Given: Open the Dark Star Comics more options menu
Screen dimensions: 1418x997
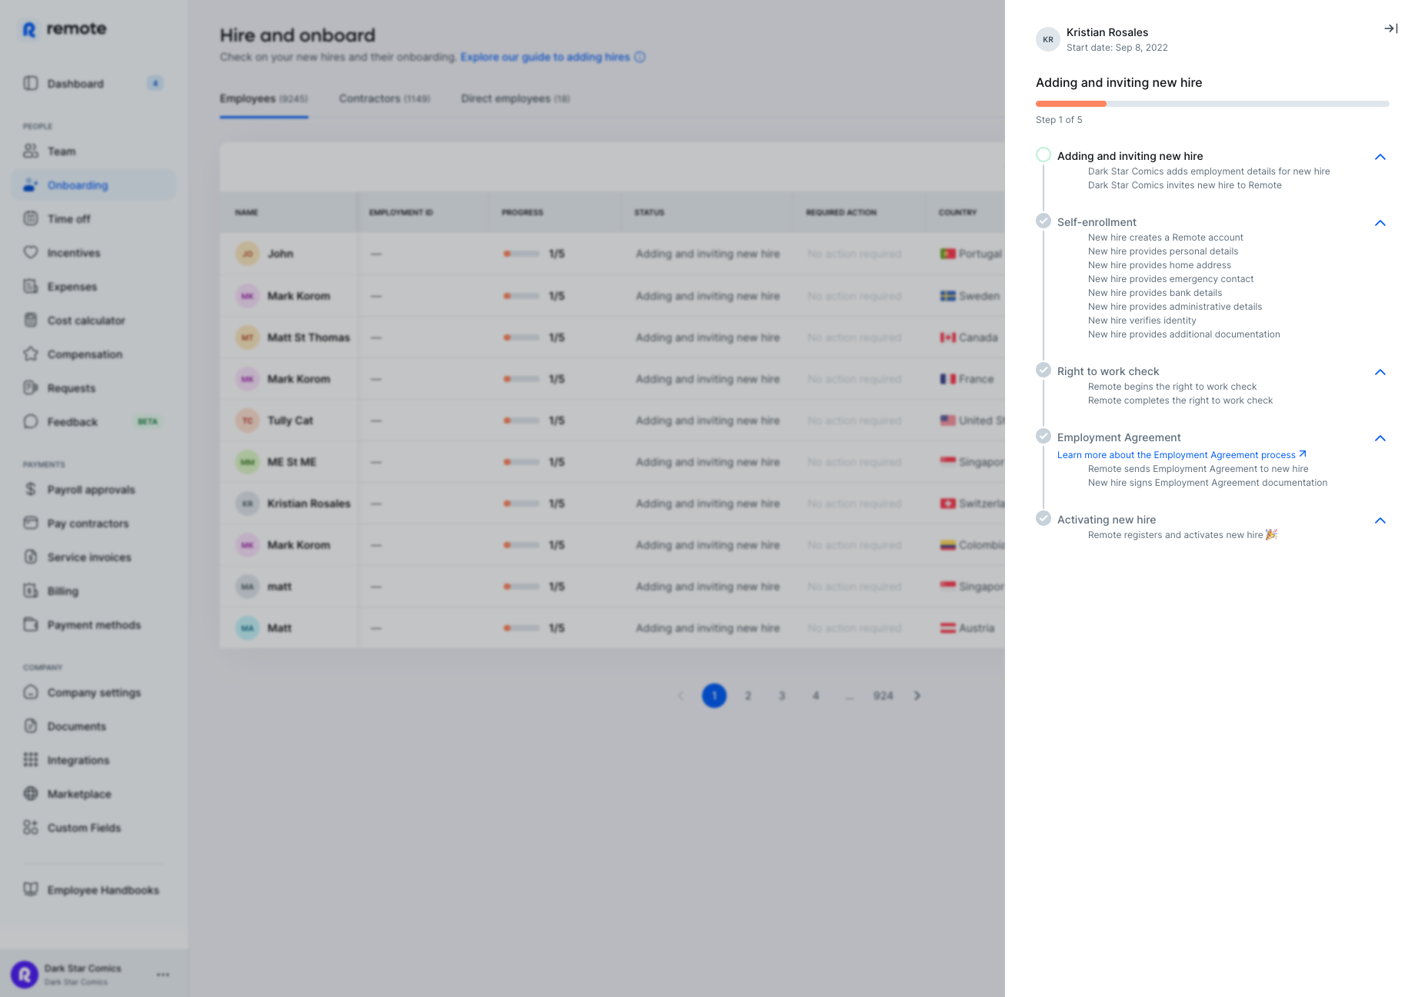Looking at the screenshot, I should pyautogui.click(x=163, y=975).
